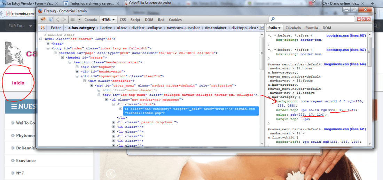383x180 pixels.
Task: Collapse the nav id=cavas_menu node
Action: 92,86
